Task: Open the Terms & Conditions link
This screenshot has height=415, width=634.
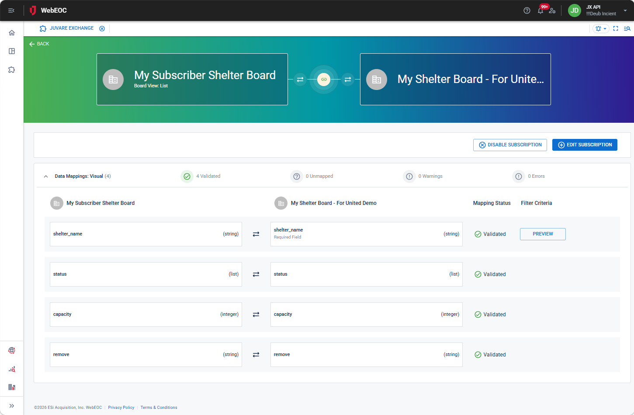Action: point(159,408)
